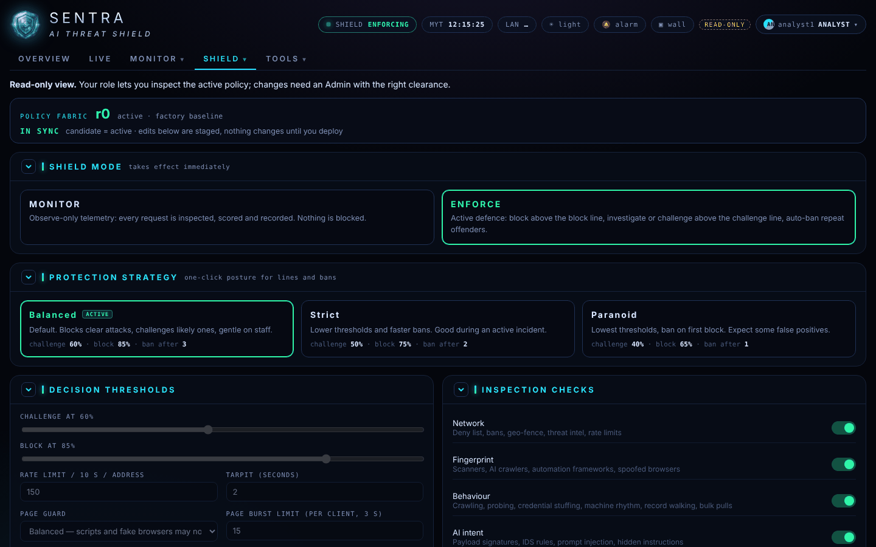Click the MYT clock pill
Image resolution: width=876 pixels, height=547 pixels.
pyautogui.click(x=457, y=24)
